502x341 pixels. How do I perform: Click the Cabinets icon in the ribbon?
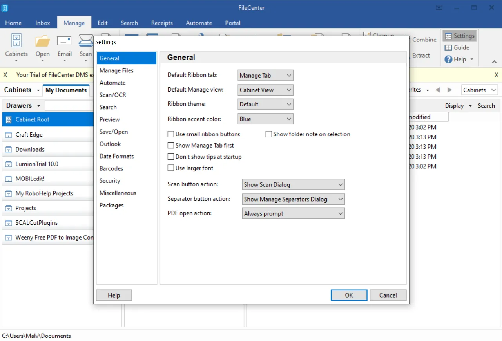pyautogui.click(x=16, y=41)
